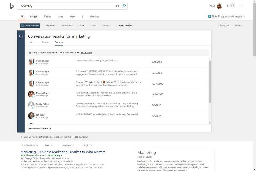Open Join us on THURSDAY MORNING message

(108, 73)
